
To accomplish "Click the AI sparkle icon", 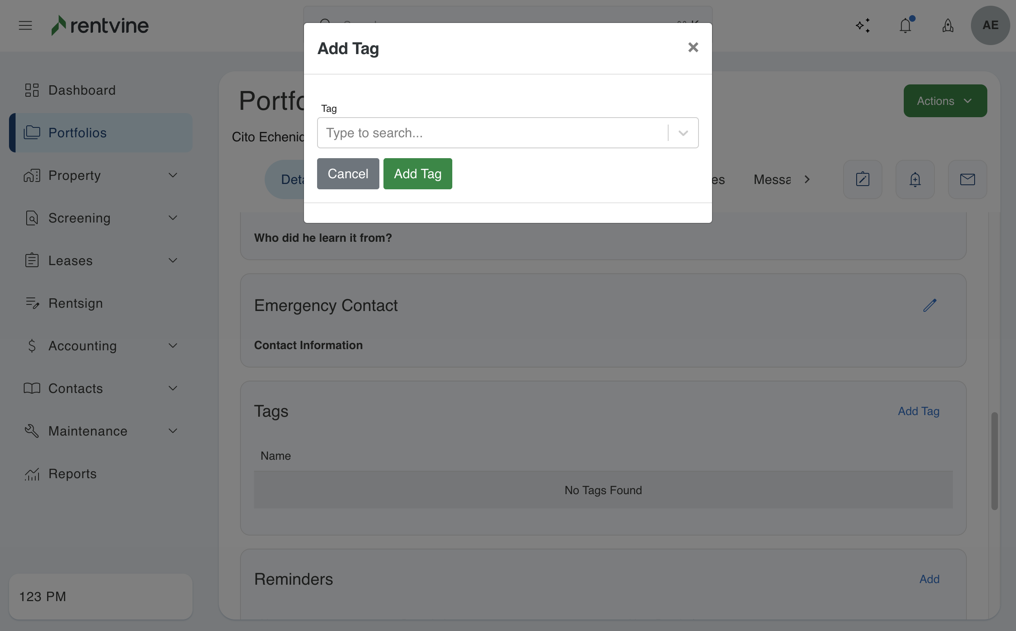I will coord(862,25).
